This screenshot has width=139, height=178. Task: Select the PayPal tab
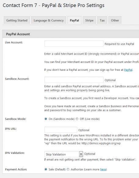coord(75,20)
